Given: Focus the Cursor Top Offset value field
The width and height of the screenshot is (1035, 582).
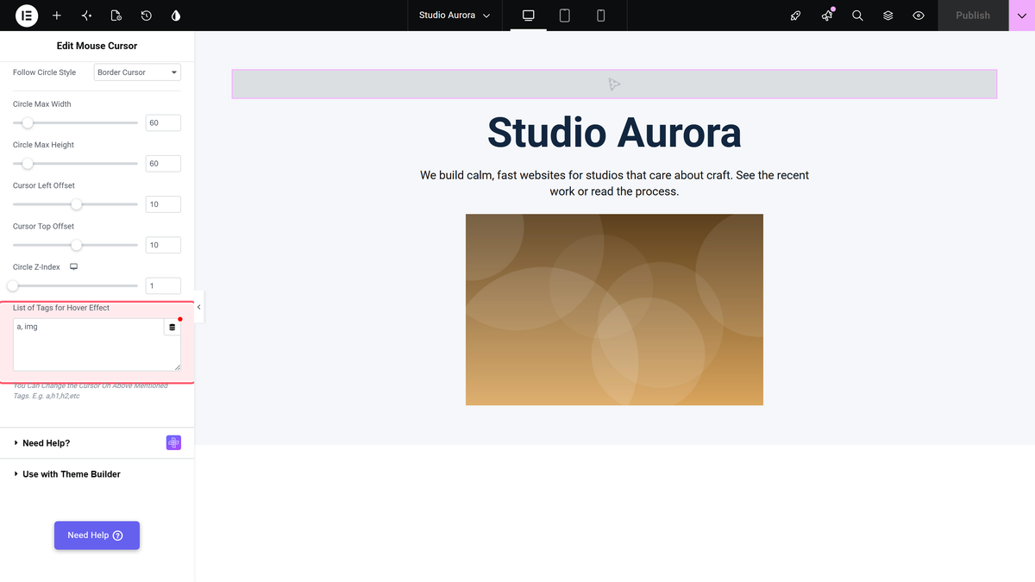Looking at the screenshot, I should pyautogui.click(x=163, y=245).
